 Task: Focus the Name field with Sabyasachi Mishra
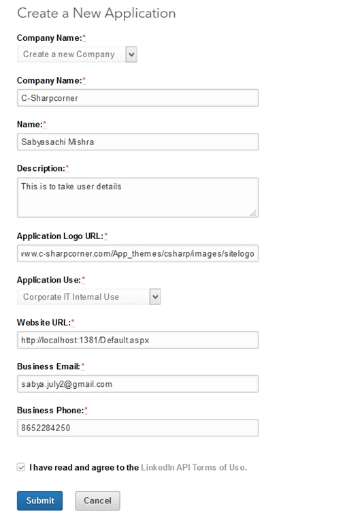pyautogui.click(x=137, y=142)
